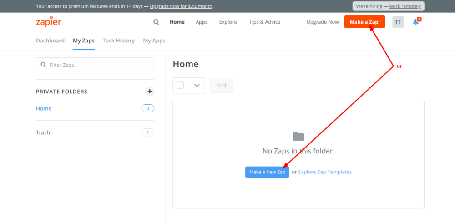The width and height of the screenshot is (455, 224).
Task: Add a new private folder with plus icon
Action: [149, 92]
